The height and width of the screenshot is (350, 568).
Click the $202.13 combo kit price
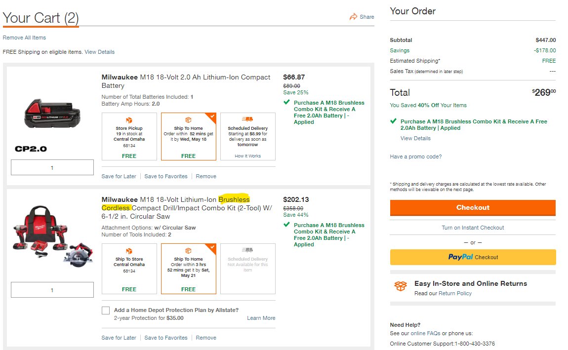[x=296, y=199]
